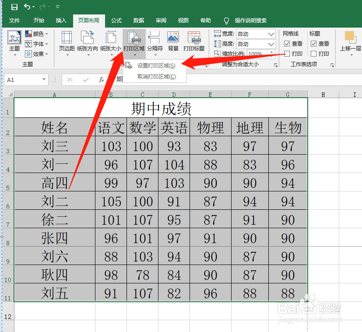Switch to the Help (帮助) tab
Image resolution: width=362 pixels, height=332 pixels.
[205, 21]
